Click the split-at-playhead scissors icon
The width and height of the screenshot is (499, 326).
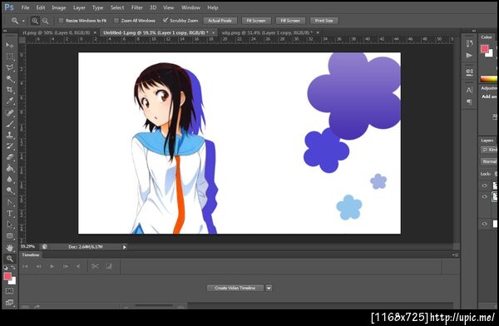[x=95, y=266]
